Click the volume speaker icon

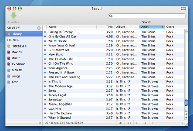pyautogui.click(x=120, y=123)
